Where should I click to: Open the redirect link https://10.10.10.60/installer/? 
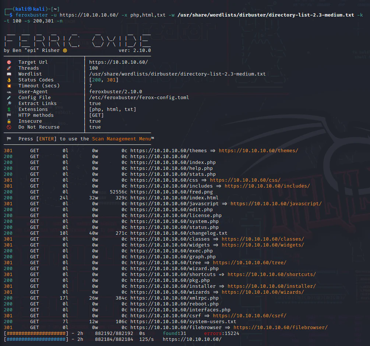(x=272, y=286)
